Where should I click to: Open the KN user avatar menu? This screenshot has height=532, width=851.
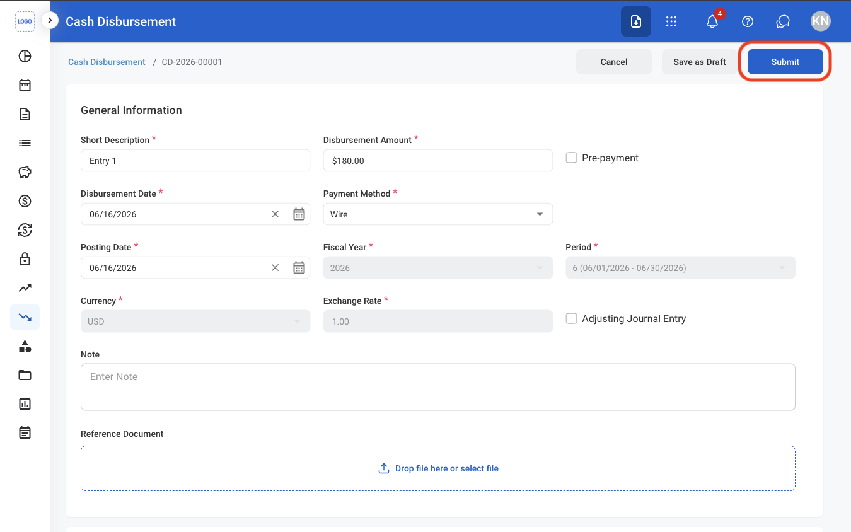click(820, 21)
